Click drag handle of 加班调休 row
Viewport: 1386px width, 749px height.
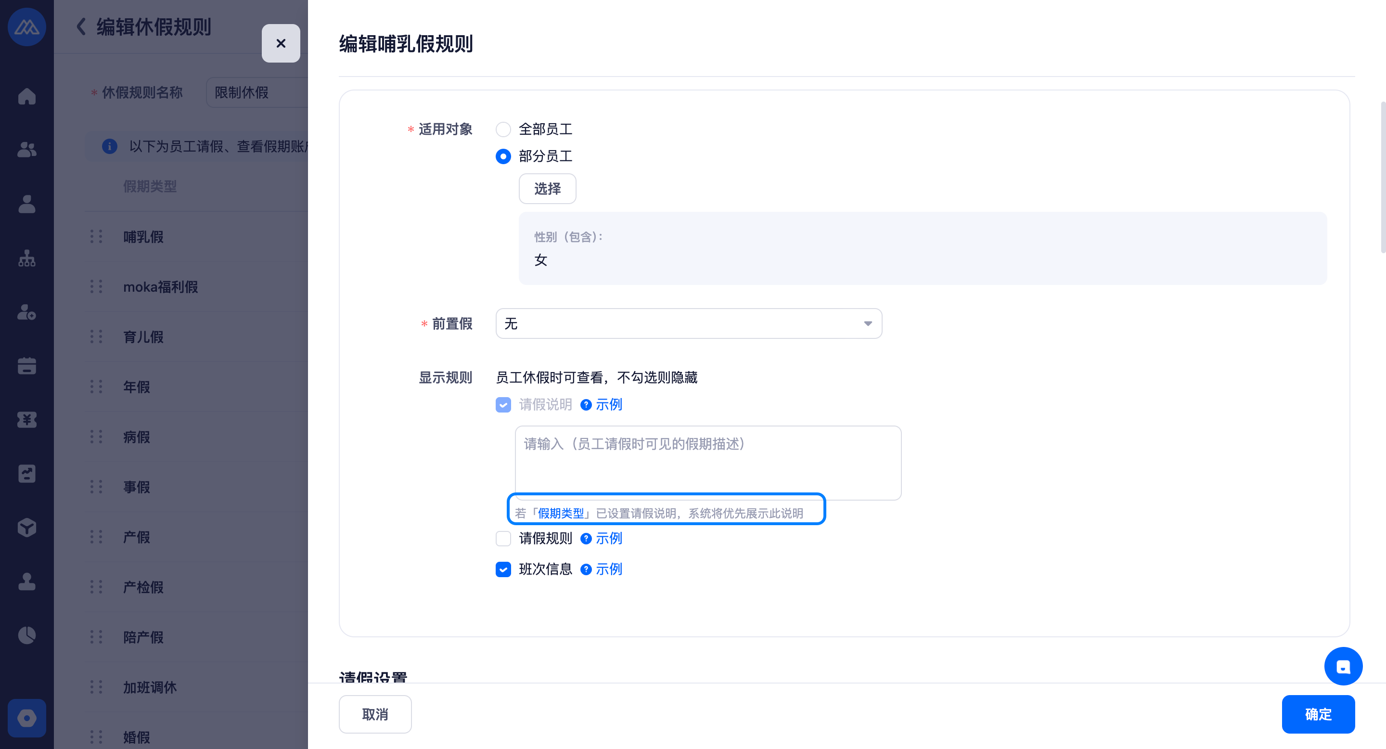(x=96, y=687)
